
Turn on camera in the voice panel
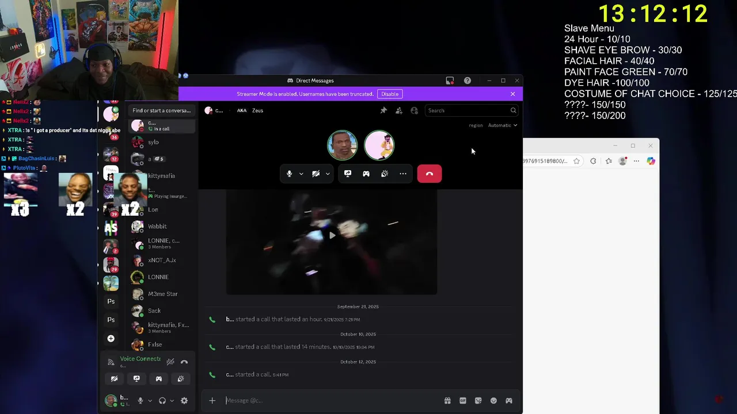[114, 379]
